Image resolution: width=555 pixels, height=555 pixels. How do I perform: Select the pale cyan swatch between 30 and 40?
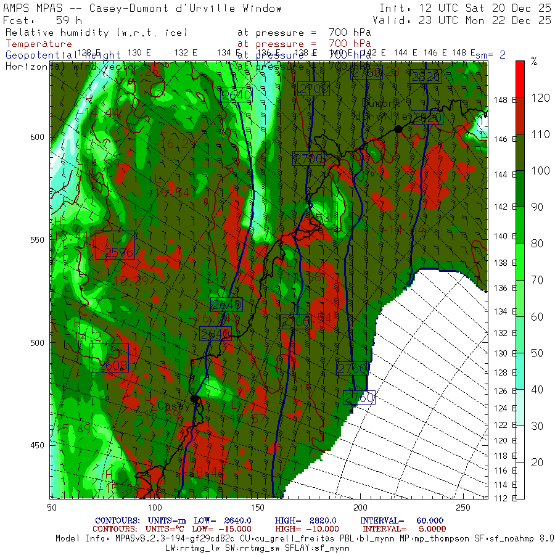coord(520,408)
